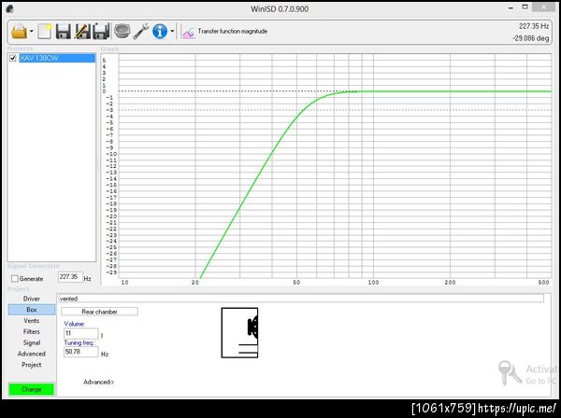The image size is (561, 418).
Task: Switch to the Project tab
Action: point(32,365)
